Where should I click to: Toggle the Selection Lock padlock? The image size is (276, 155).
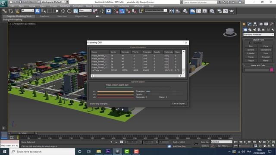[x=116, y=142]
